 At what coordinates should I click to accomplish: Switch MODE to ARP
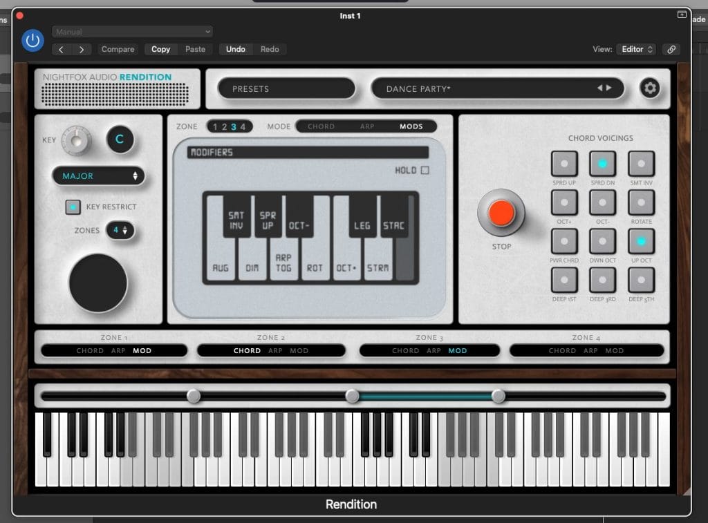[x=367, y=126]
